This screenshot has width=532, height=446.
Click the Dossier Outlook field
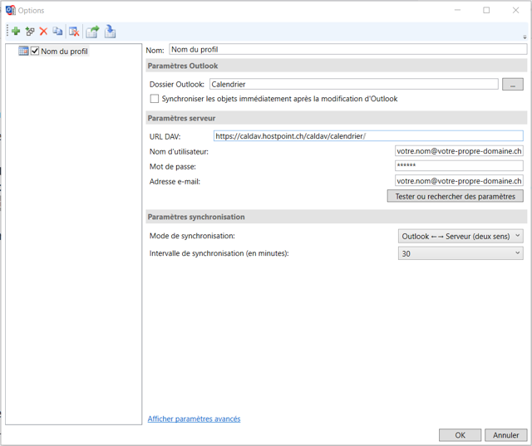tap(354, 84)
